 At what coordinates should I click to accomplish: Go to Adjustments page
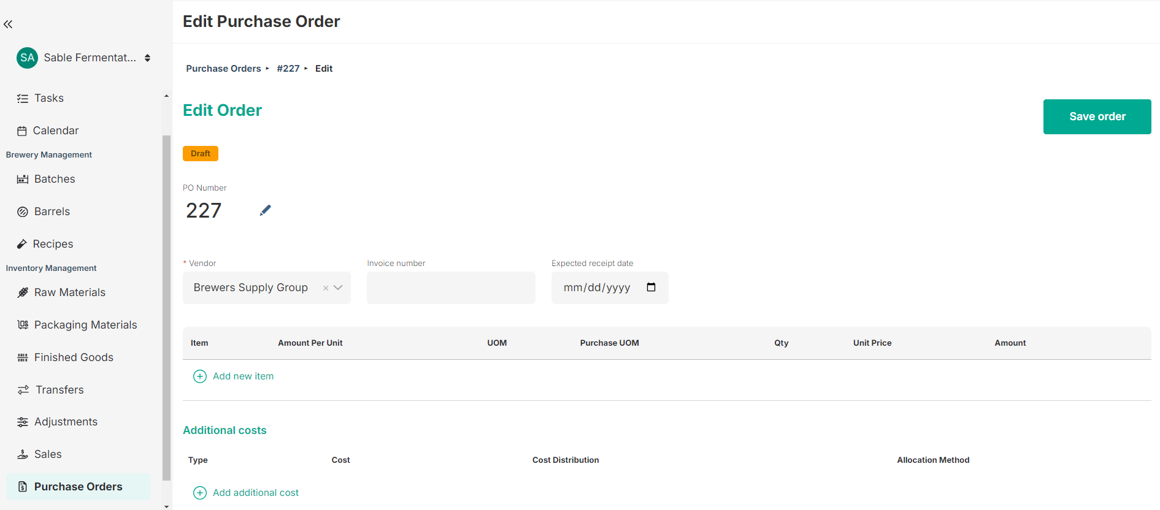click(66, 422)
